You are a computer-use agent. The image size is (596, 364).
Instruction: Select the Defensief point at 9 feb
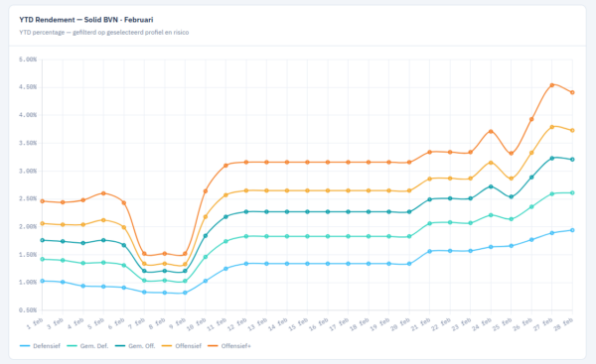[185, 293]
